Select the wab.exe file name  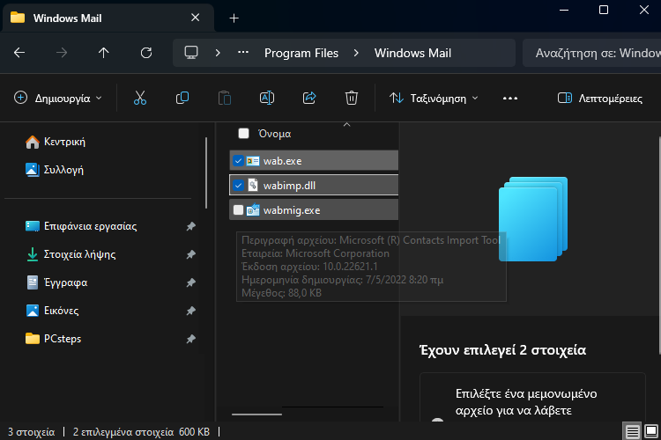(282, 161)
